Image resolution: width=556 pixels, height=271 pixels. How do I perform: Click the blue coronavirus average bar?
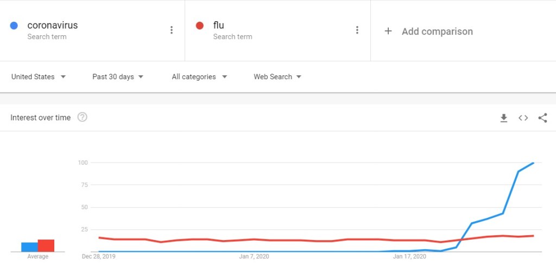[x=29, y=247]
